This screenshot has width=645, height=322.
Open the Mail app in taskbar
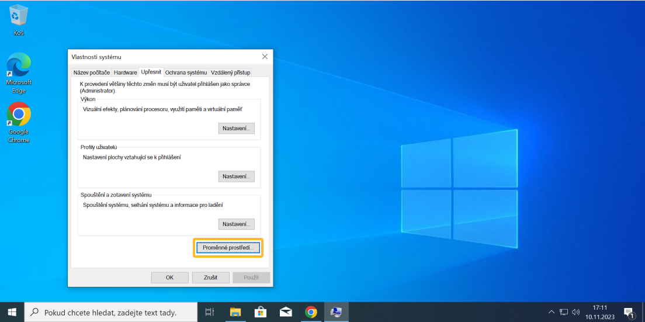286,312
